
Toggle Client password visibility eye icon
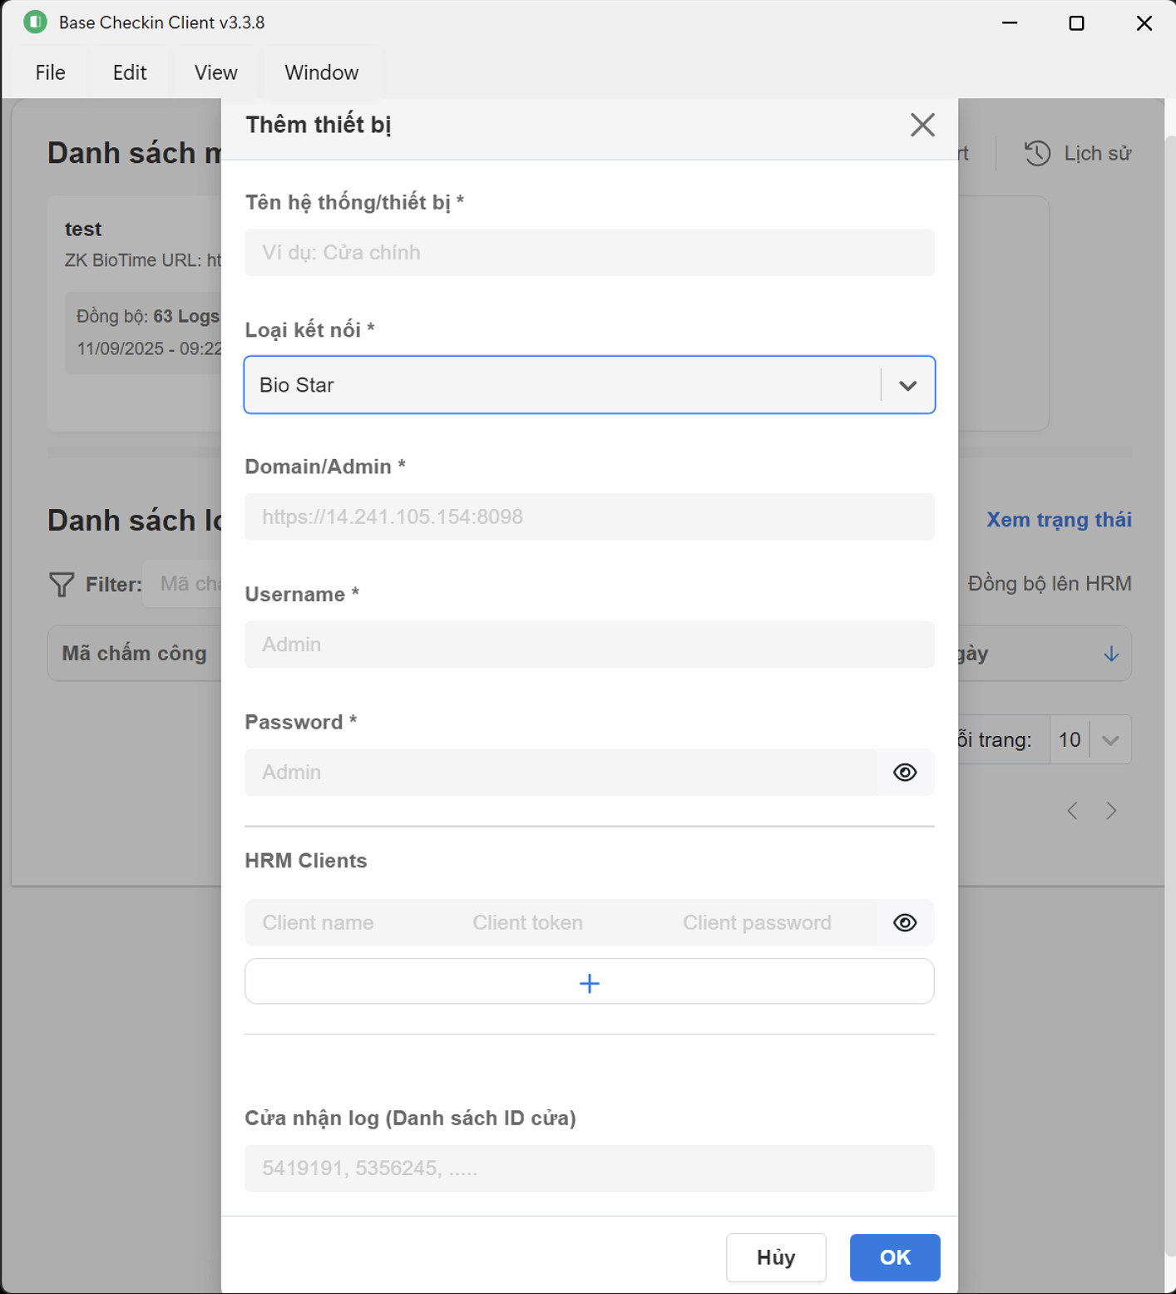click(905, 923)
